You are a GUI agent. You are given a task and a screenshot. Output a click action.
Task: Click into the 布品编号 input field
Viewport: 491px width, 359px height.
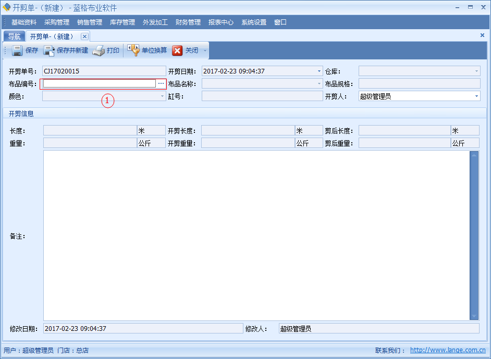[99, 84]
